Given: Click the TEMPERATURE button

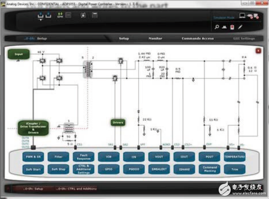Looking at the screenshot, I should point(235,157).
